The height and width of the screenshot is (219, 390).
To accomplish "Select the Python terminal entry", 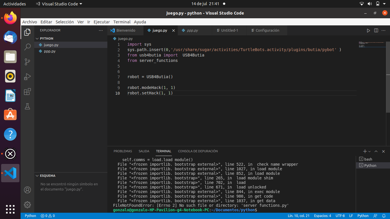I will click(373, 165).
